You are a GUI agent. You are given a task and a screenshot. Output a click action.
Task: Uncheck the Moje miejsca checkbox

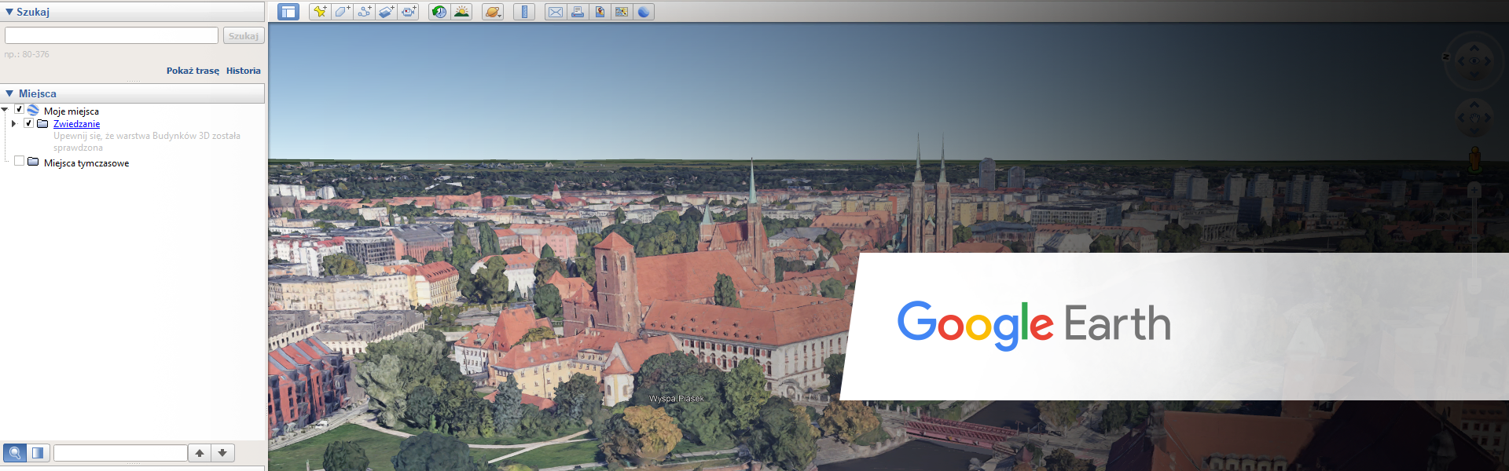(20, 110)
